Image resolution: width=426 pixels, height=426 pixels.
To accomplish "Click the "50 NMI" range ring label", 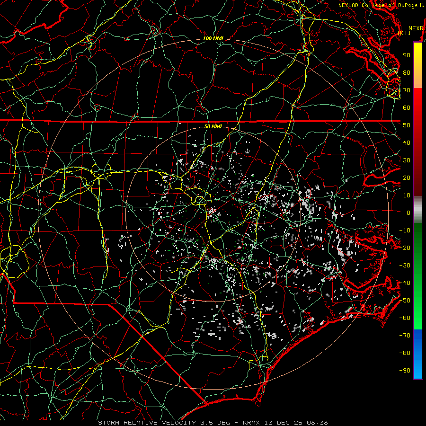I will [213, 126].
